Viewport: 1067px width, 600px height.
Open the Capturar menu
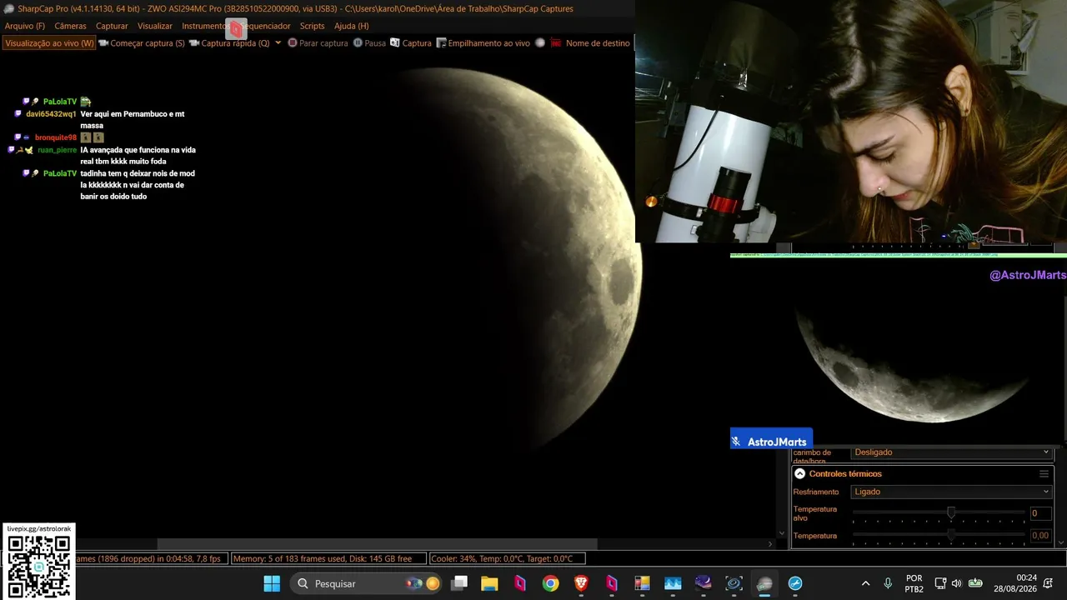tap(112, 26)
